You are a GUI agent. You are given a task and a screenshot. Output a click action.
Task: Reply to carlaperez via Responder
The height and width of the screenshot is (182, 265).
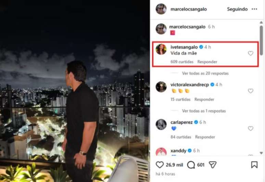point(205,137)
